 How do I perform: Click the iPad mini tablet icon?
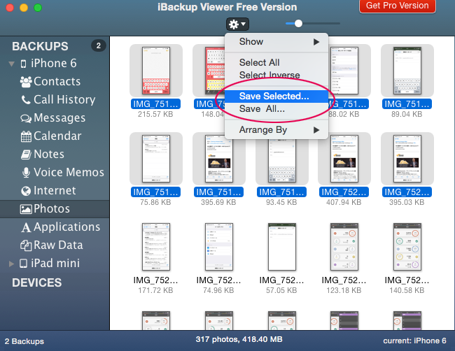(x=23, y=264)
